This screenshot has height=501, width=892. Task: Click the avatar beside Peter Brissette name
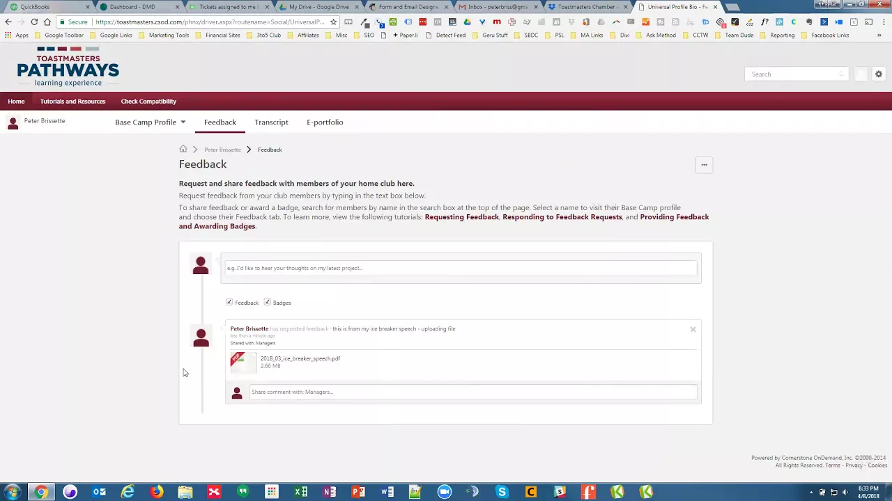pos(13,123)
